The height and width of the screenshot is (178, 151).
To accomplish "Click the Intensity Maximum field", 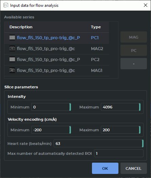I will (x=120, y=107).
